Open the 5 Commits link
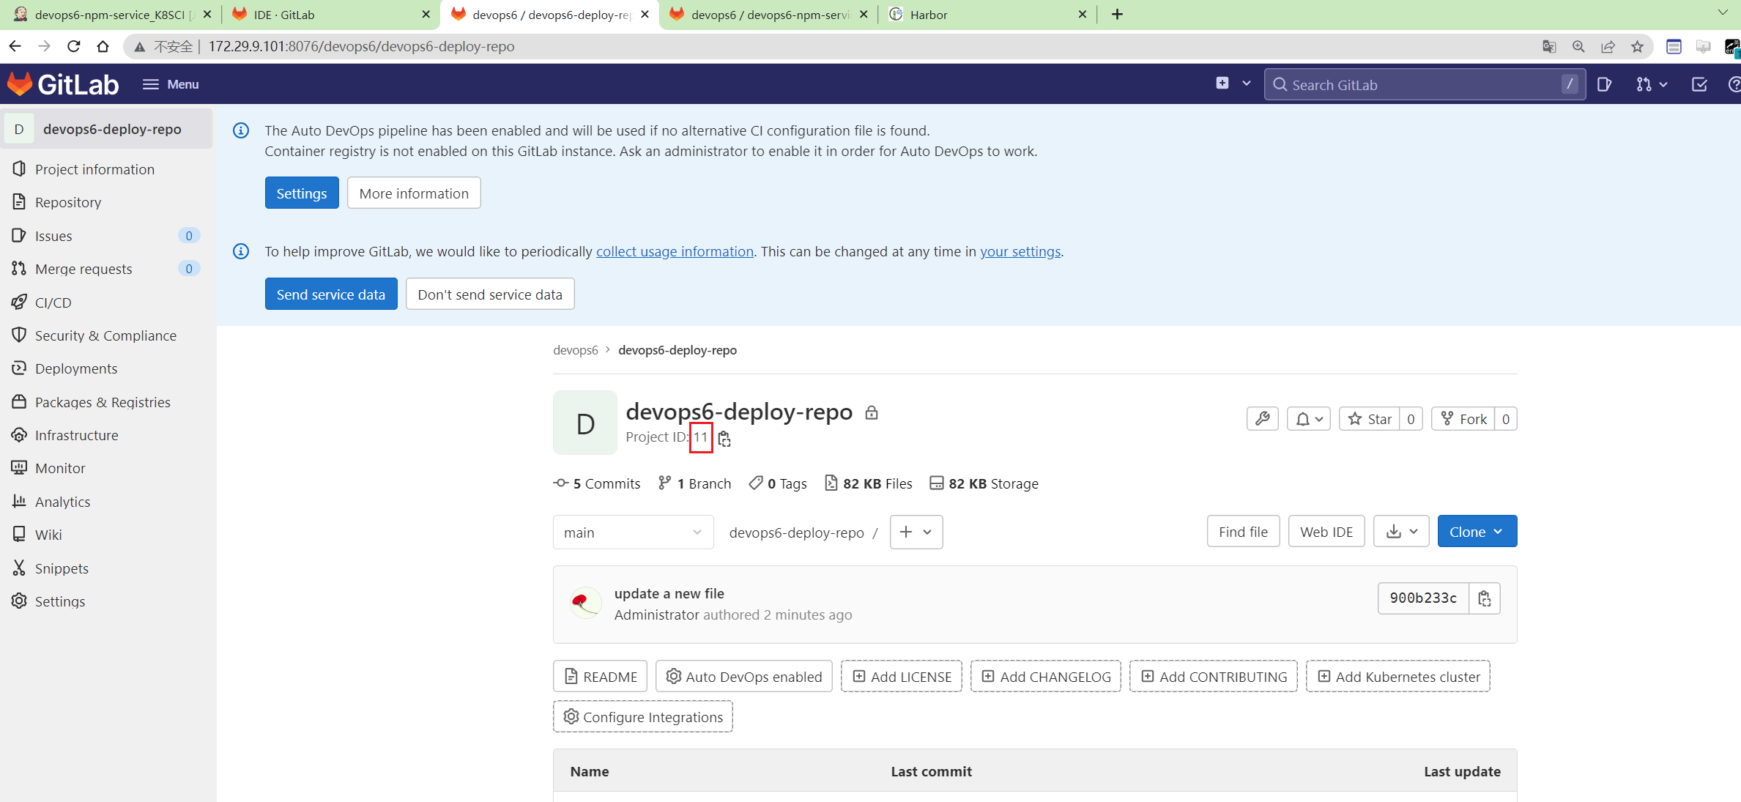The width and height of the screenshot is (1741, 802). click(x=597, y=483)
